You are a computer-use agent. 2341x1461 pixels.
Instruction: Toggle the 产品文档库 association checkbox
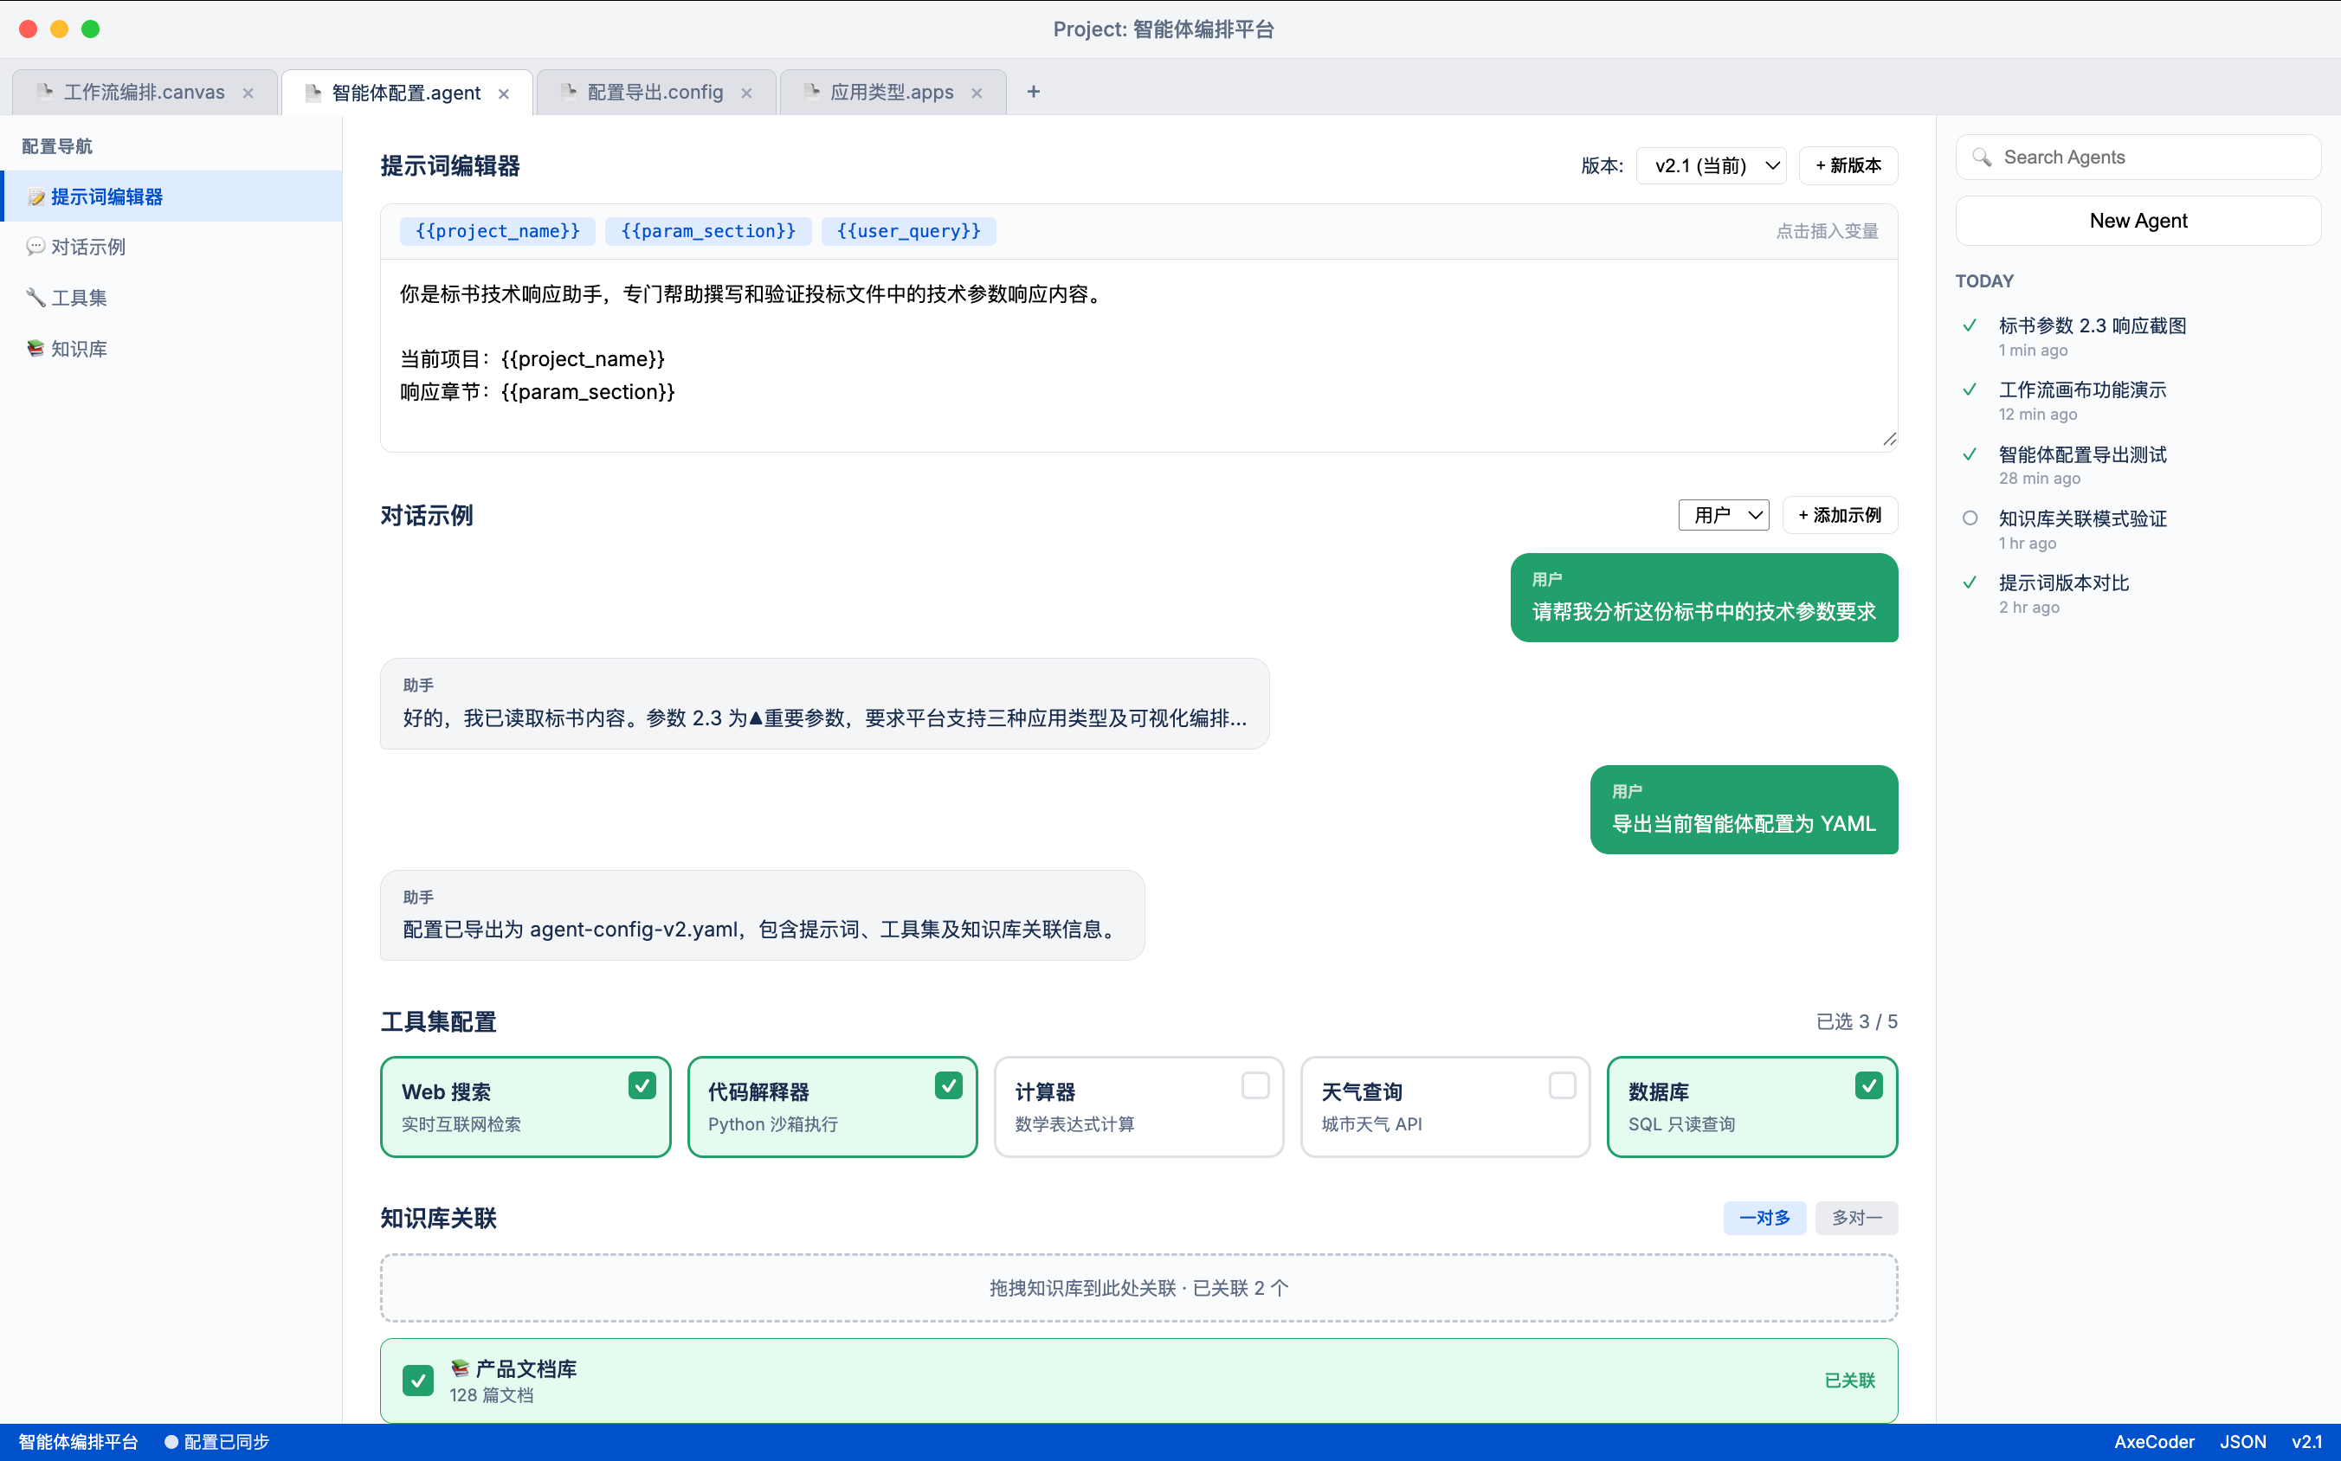point(417,1381)
